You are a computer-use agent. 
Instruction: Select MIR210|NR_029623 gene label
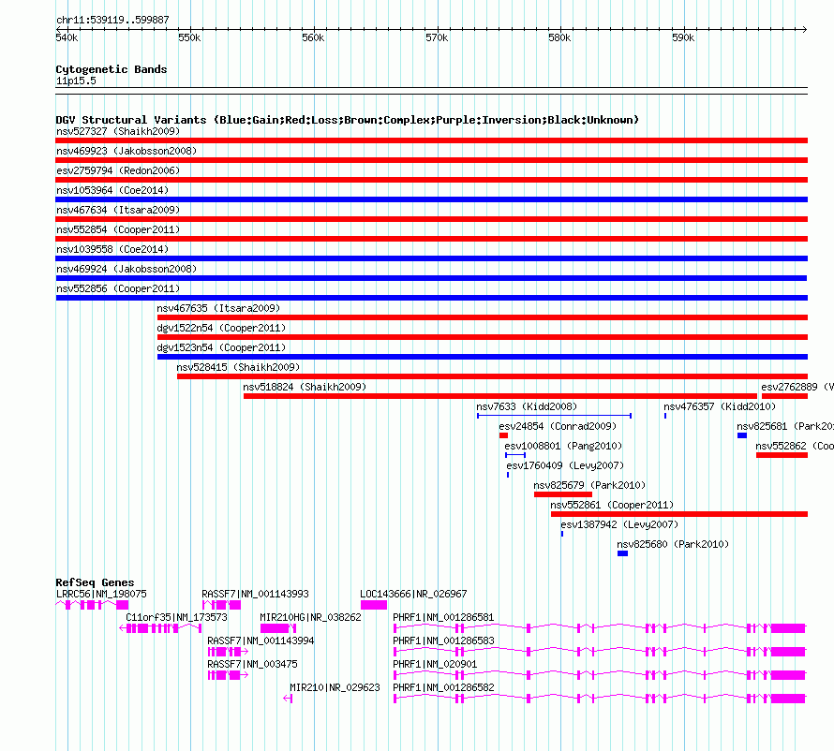[335, 687]
